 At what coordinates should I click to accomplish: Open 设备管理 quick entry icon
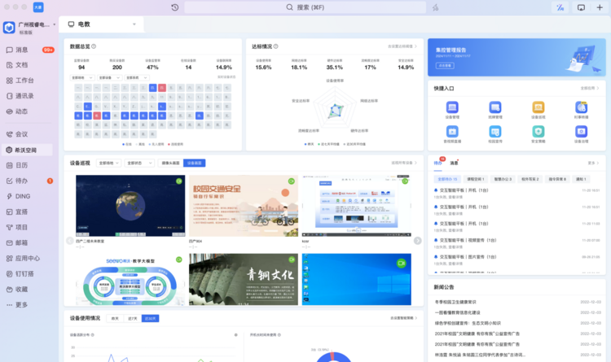point(452,107)
